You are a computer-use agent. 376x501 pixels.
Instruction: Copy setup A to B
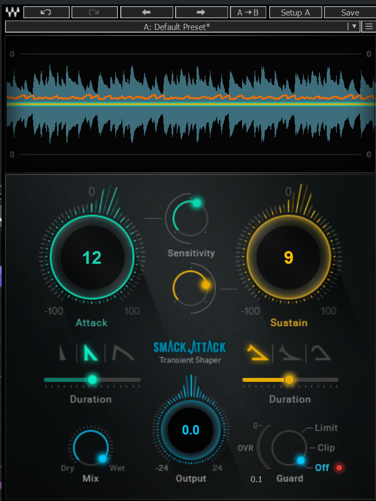[248, 12]
